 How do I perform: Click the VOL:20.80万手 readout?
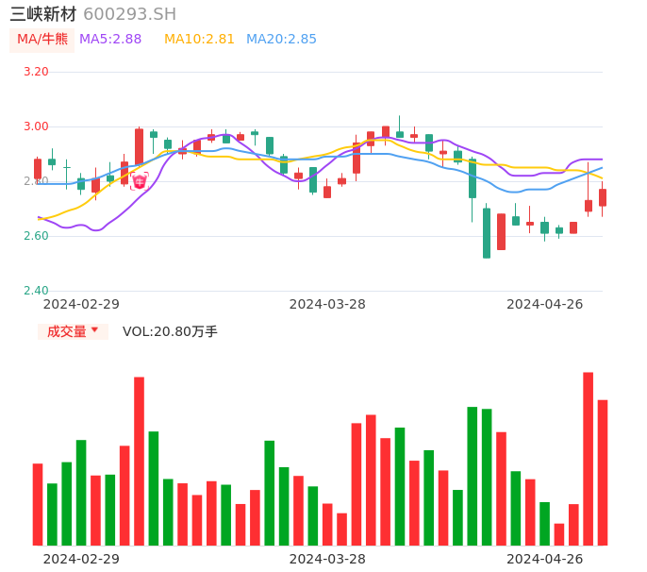tap(170, 331)
